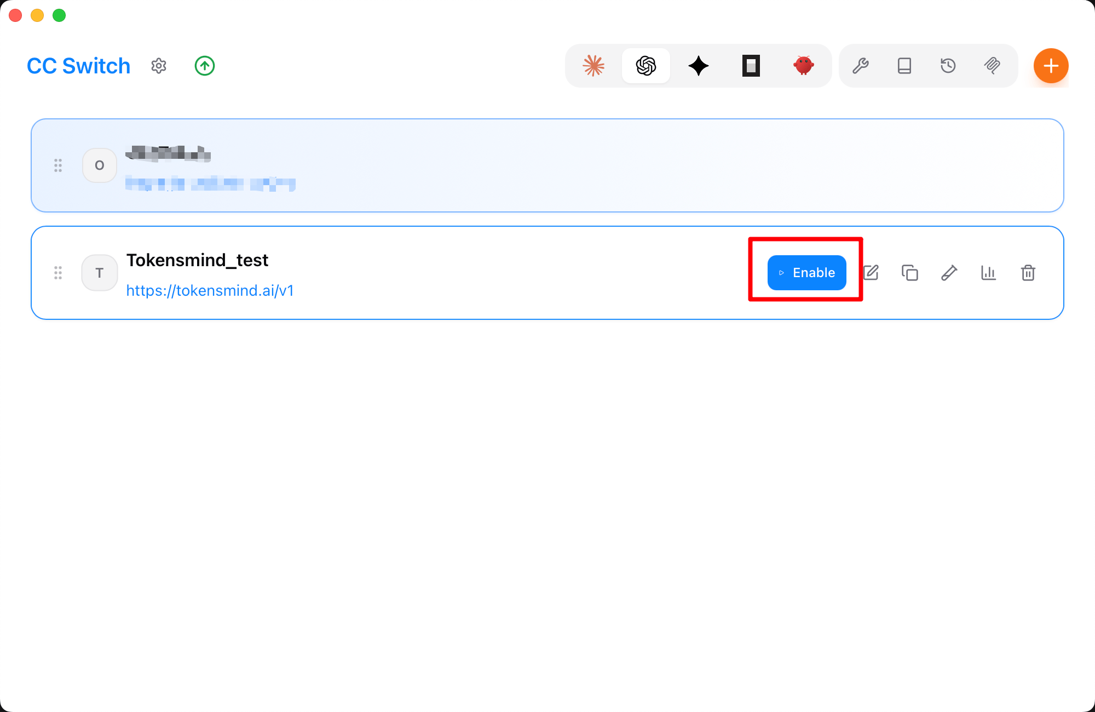Select the OpenAI Codex app tab
The height and width of the screenshot is (712, 1095).
click(x=646, y=66)
